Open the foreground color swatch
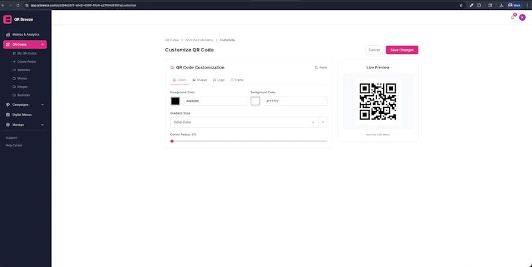The width and height of the screenshot is (532, 267). [x=175, y=101]
